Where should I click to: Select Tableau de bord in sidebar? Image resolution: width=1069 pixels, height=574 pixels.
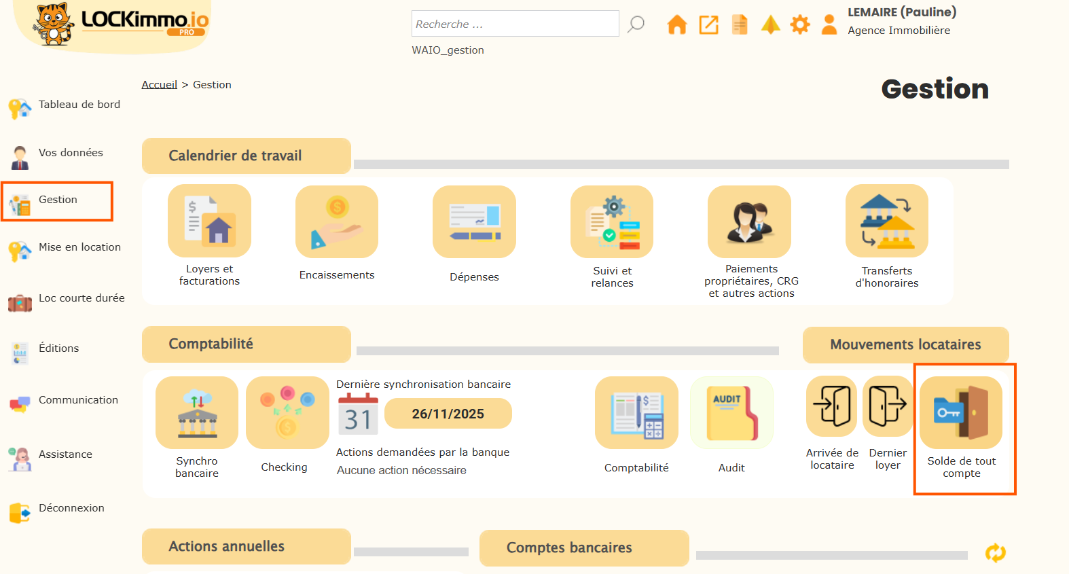tap(79, 105)
